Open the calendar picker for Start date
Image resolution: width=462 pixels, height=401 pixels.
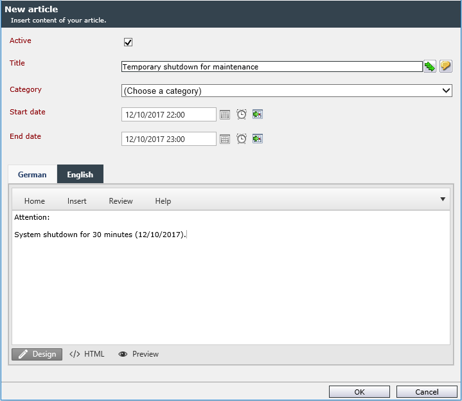coord(225,114)
